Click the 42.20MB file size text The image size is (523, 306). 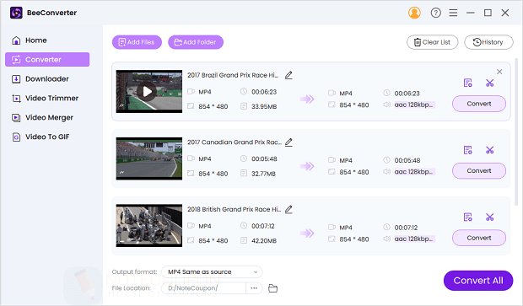pyautogui.click(x=264, y=240)
